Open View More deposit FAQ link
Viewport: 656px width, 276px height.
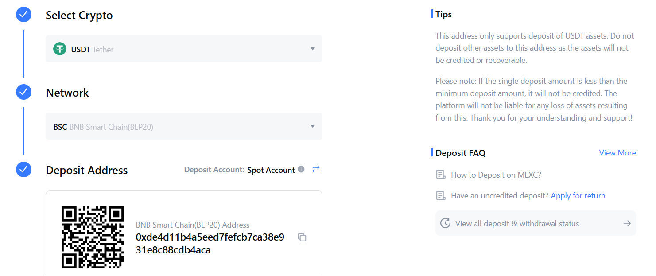pyautogui.click(x=617, y=153)
